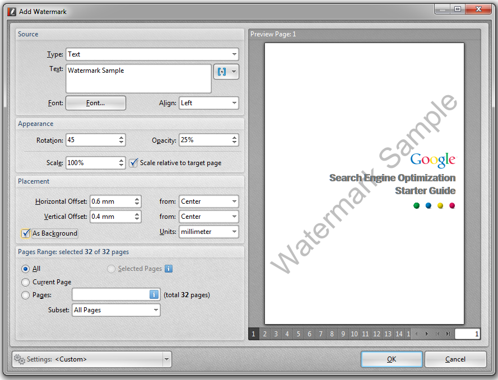Switch preview to page 12

[x=376, y=334]
